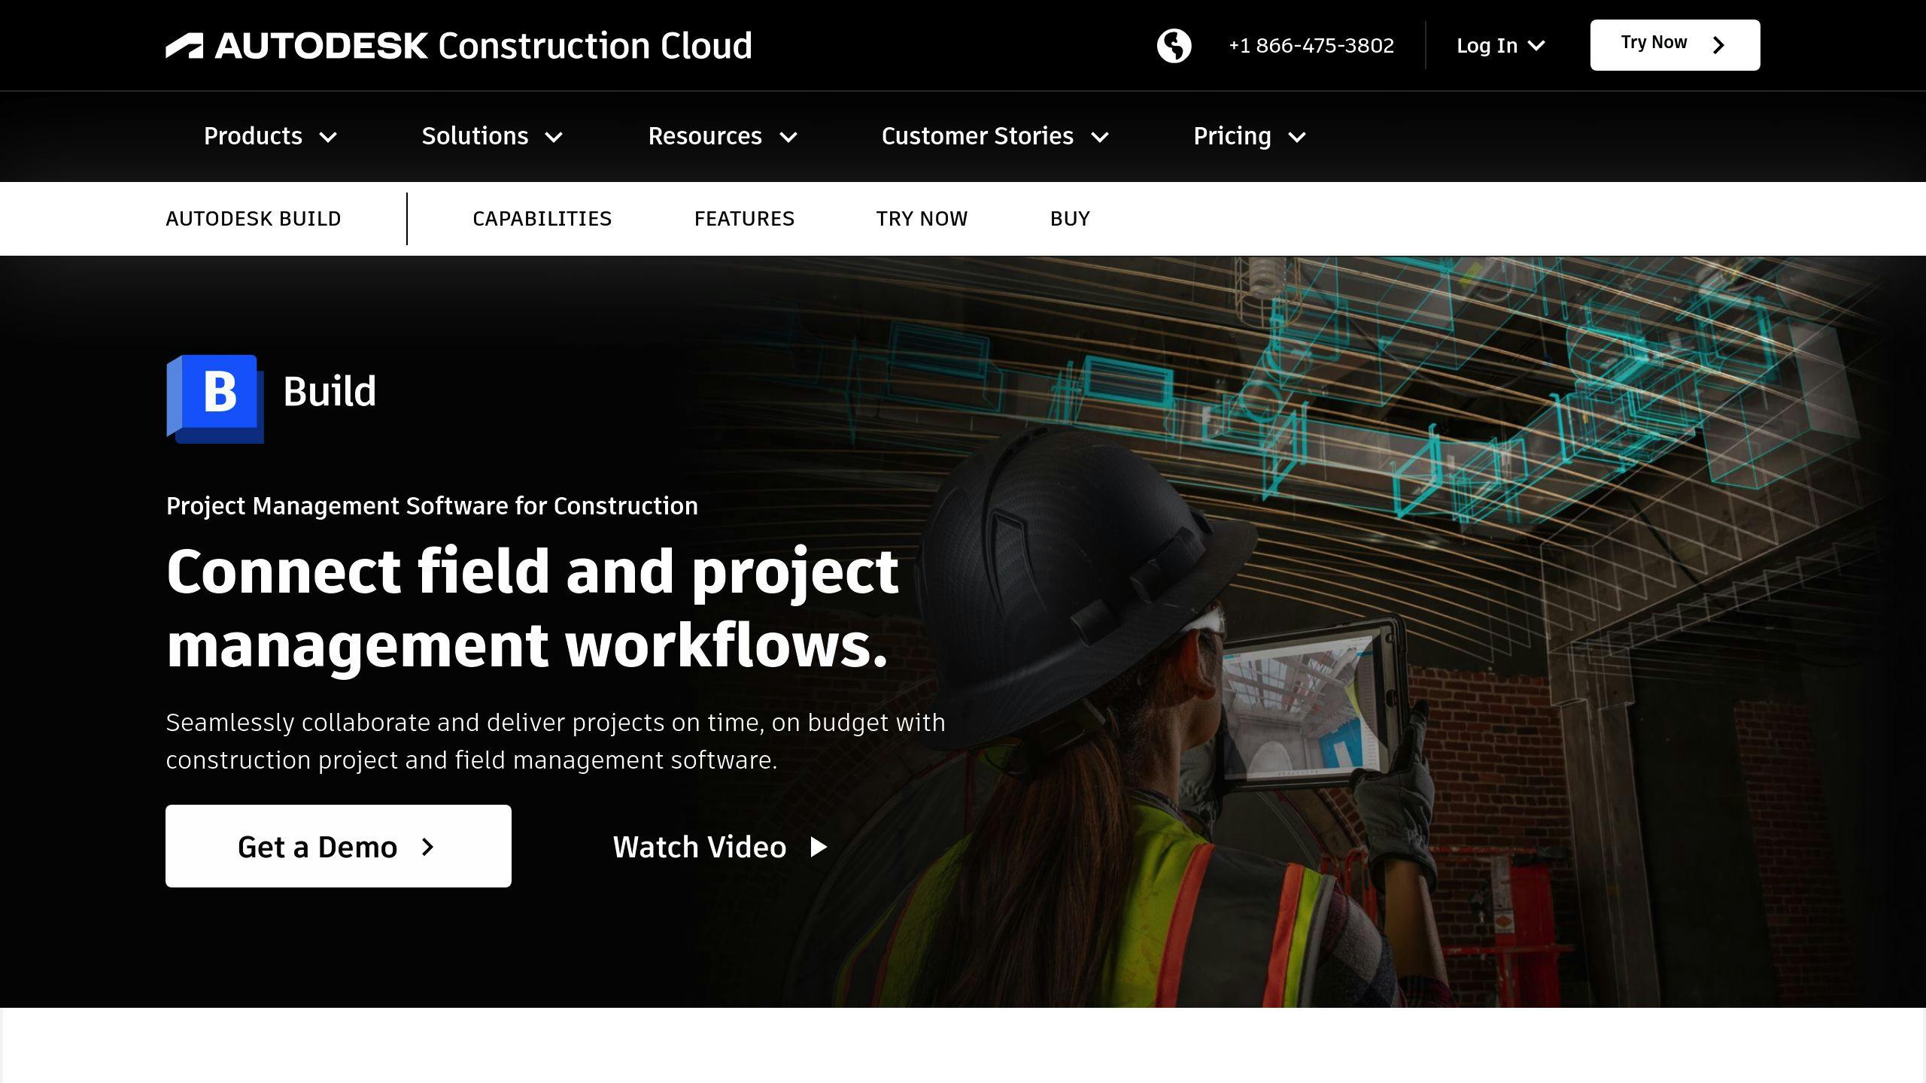Screen dimensions: 1926x1083
Task: Click the Autodesk Construction Cloud logo
Action: (459, 45)
